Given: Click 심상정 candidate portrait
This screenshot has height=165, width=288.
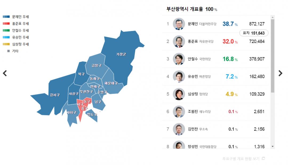Looking at the screenshot, I should (179, 94).
